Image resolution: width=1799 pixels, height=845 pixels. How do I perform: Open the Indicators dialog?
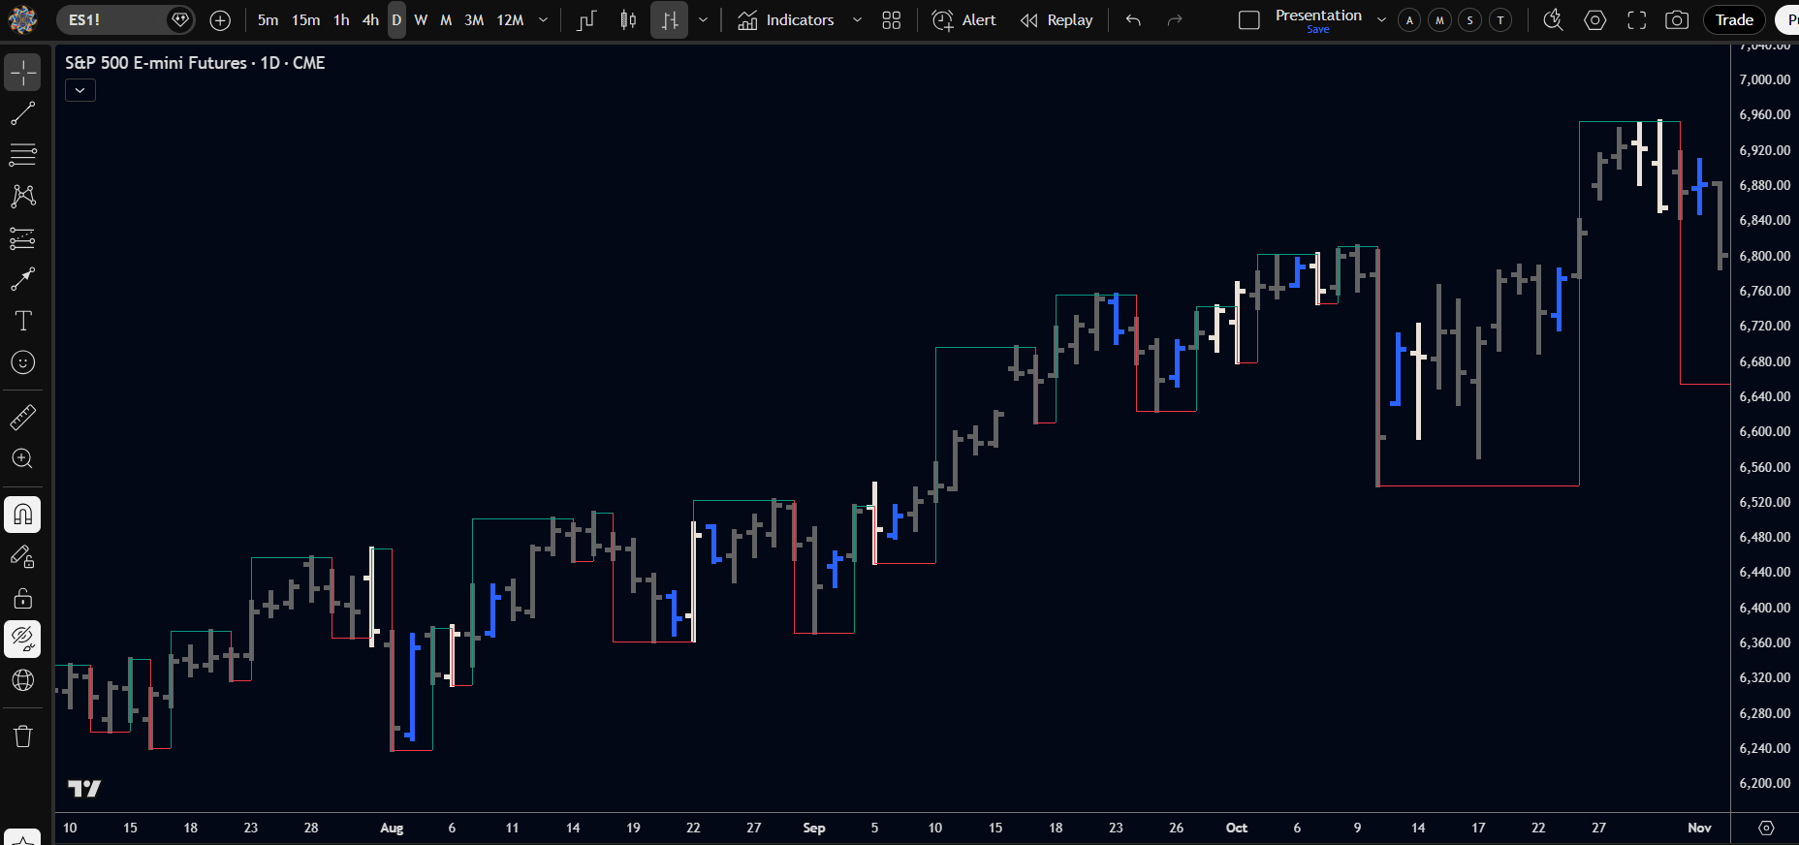(x=786, y=20)
